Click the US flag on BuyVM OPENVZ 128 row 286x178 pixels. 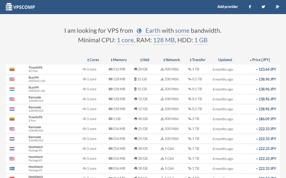click(12, 79)
